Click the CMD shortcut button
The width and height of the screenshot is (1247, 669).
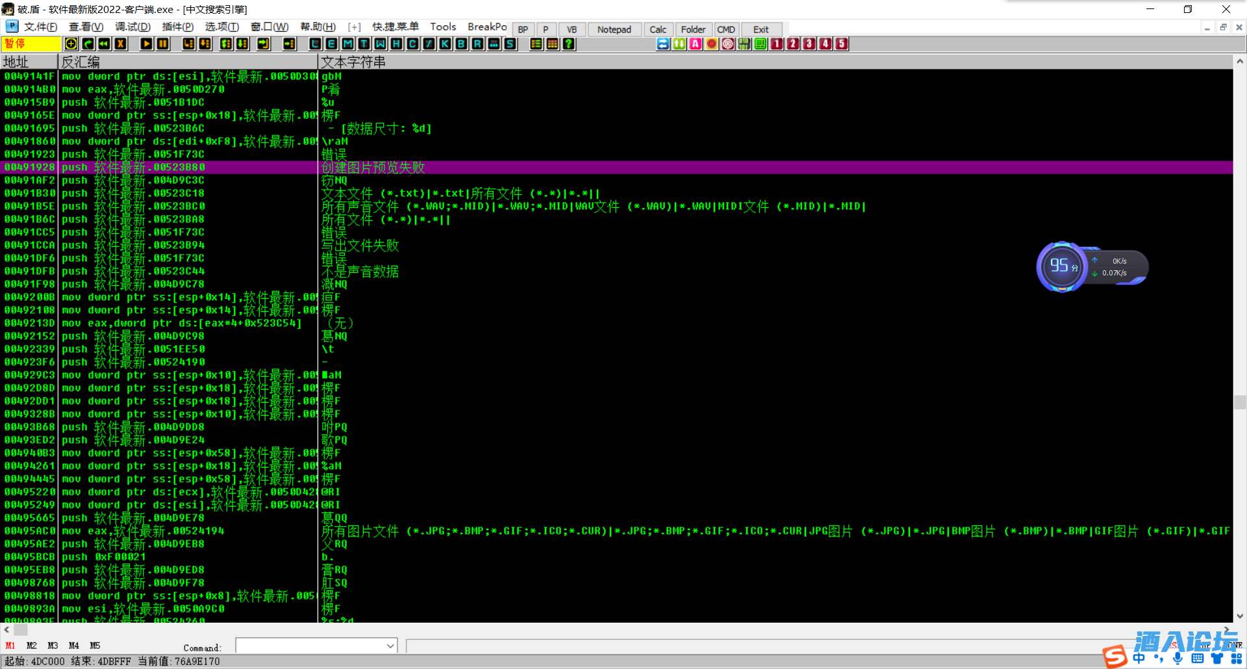(725, 29)
